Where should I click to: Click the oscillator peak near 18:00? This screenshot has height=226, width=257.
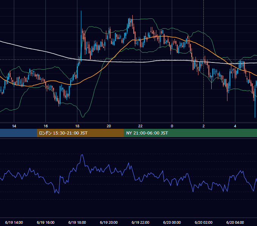[x=82, y=155]
